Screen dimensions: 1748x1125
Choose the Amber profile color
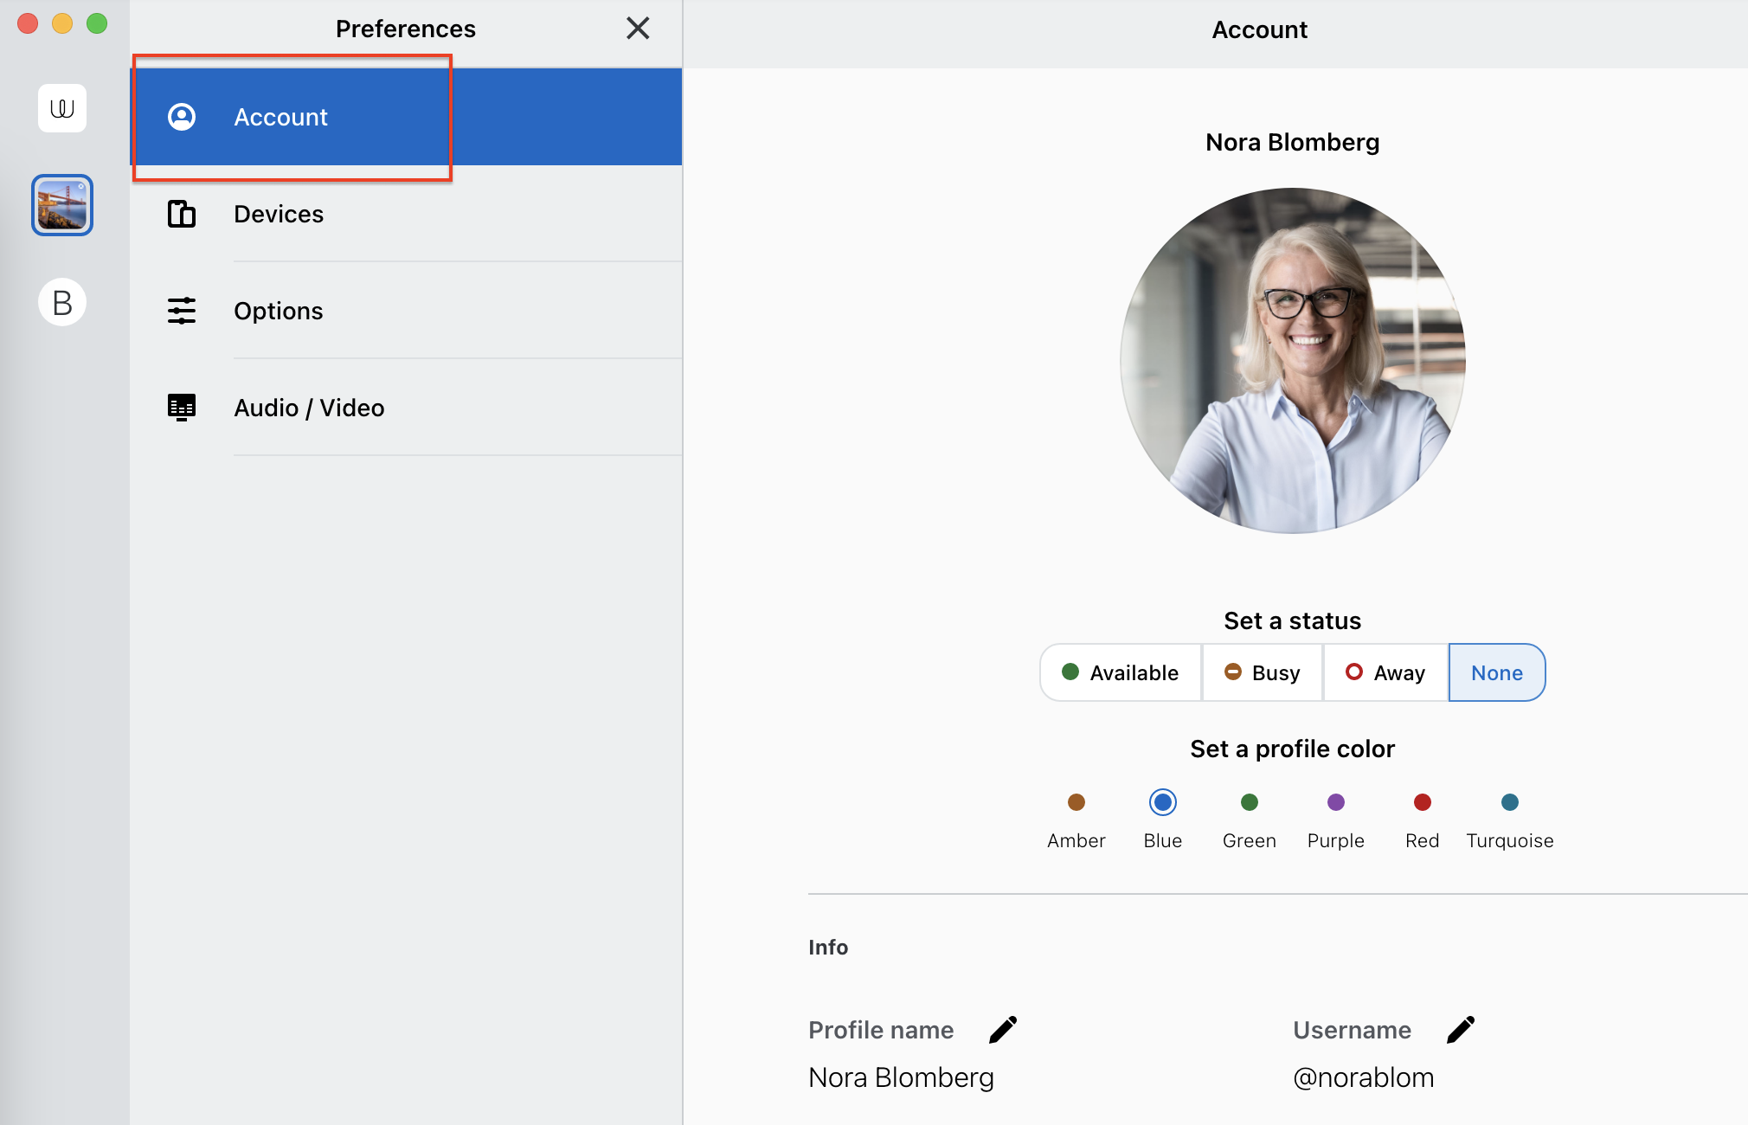click(1076, 802)
